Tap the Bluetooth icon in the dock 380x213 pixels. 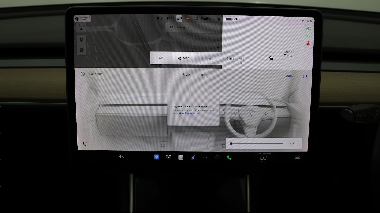pyautogui.click(x=157, y=157)
